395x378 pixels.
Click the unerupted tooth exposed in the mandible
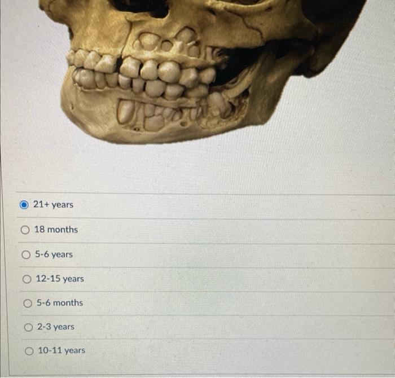(126, 111)
